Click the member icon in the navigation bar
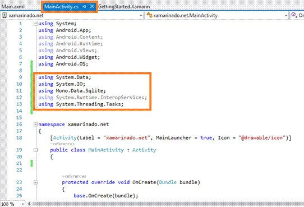This screenshot has width=304, height=207. (294, 15)
